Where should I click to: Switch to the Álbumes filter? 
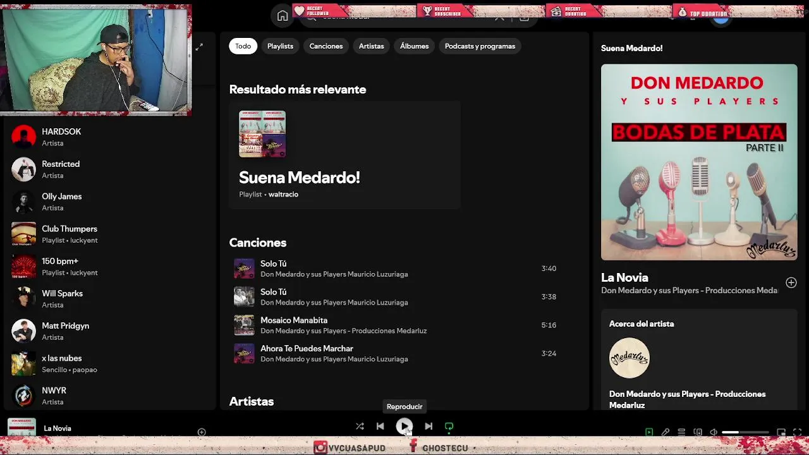[x=414, y=46]
